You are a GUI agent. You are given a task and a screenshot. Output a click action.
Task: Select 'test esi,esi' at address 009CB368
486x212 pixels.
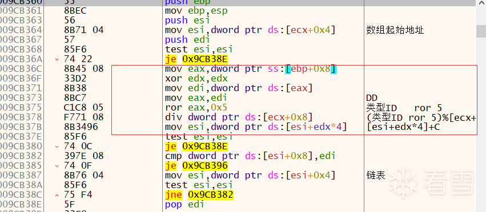(199, 50)
